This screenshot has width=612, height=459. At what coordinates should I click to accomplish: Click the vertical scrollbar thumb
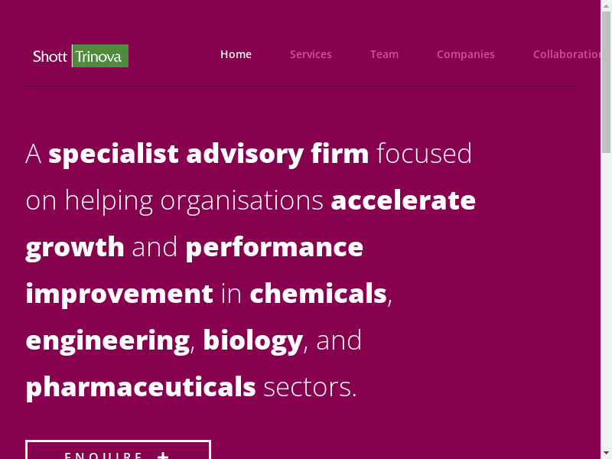(606, 80)
